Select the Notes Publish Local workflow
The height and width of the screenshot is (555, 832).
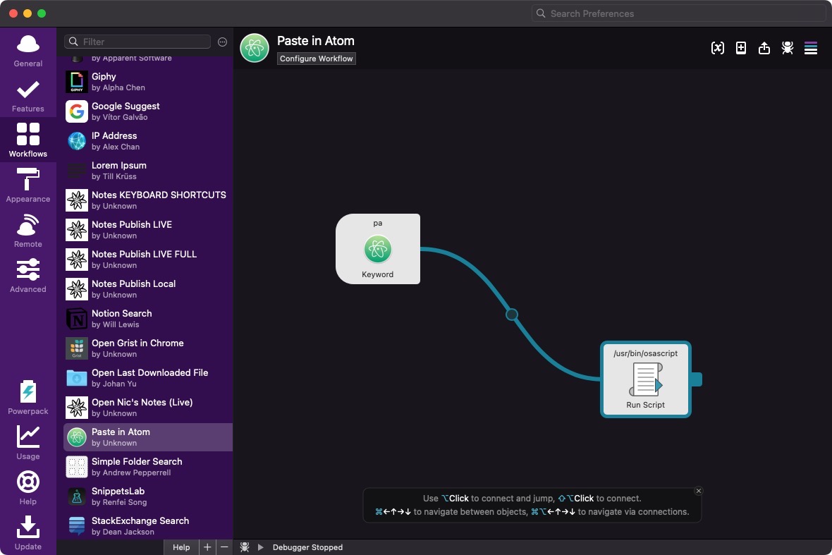(148, 289)
